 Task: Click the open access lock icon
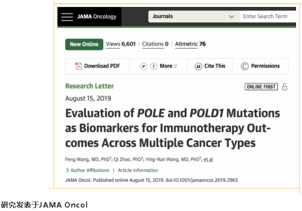285,86
